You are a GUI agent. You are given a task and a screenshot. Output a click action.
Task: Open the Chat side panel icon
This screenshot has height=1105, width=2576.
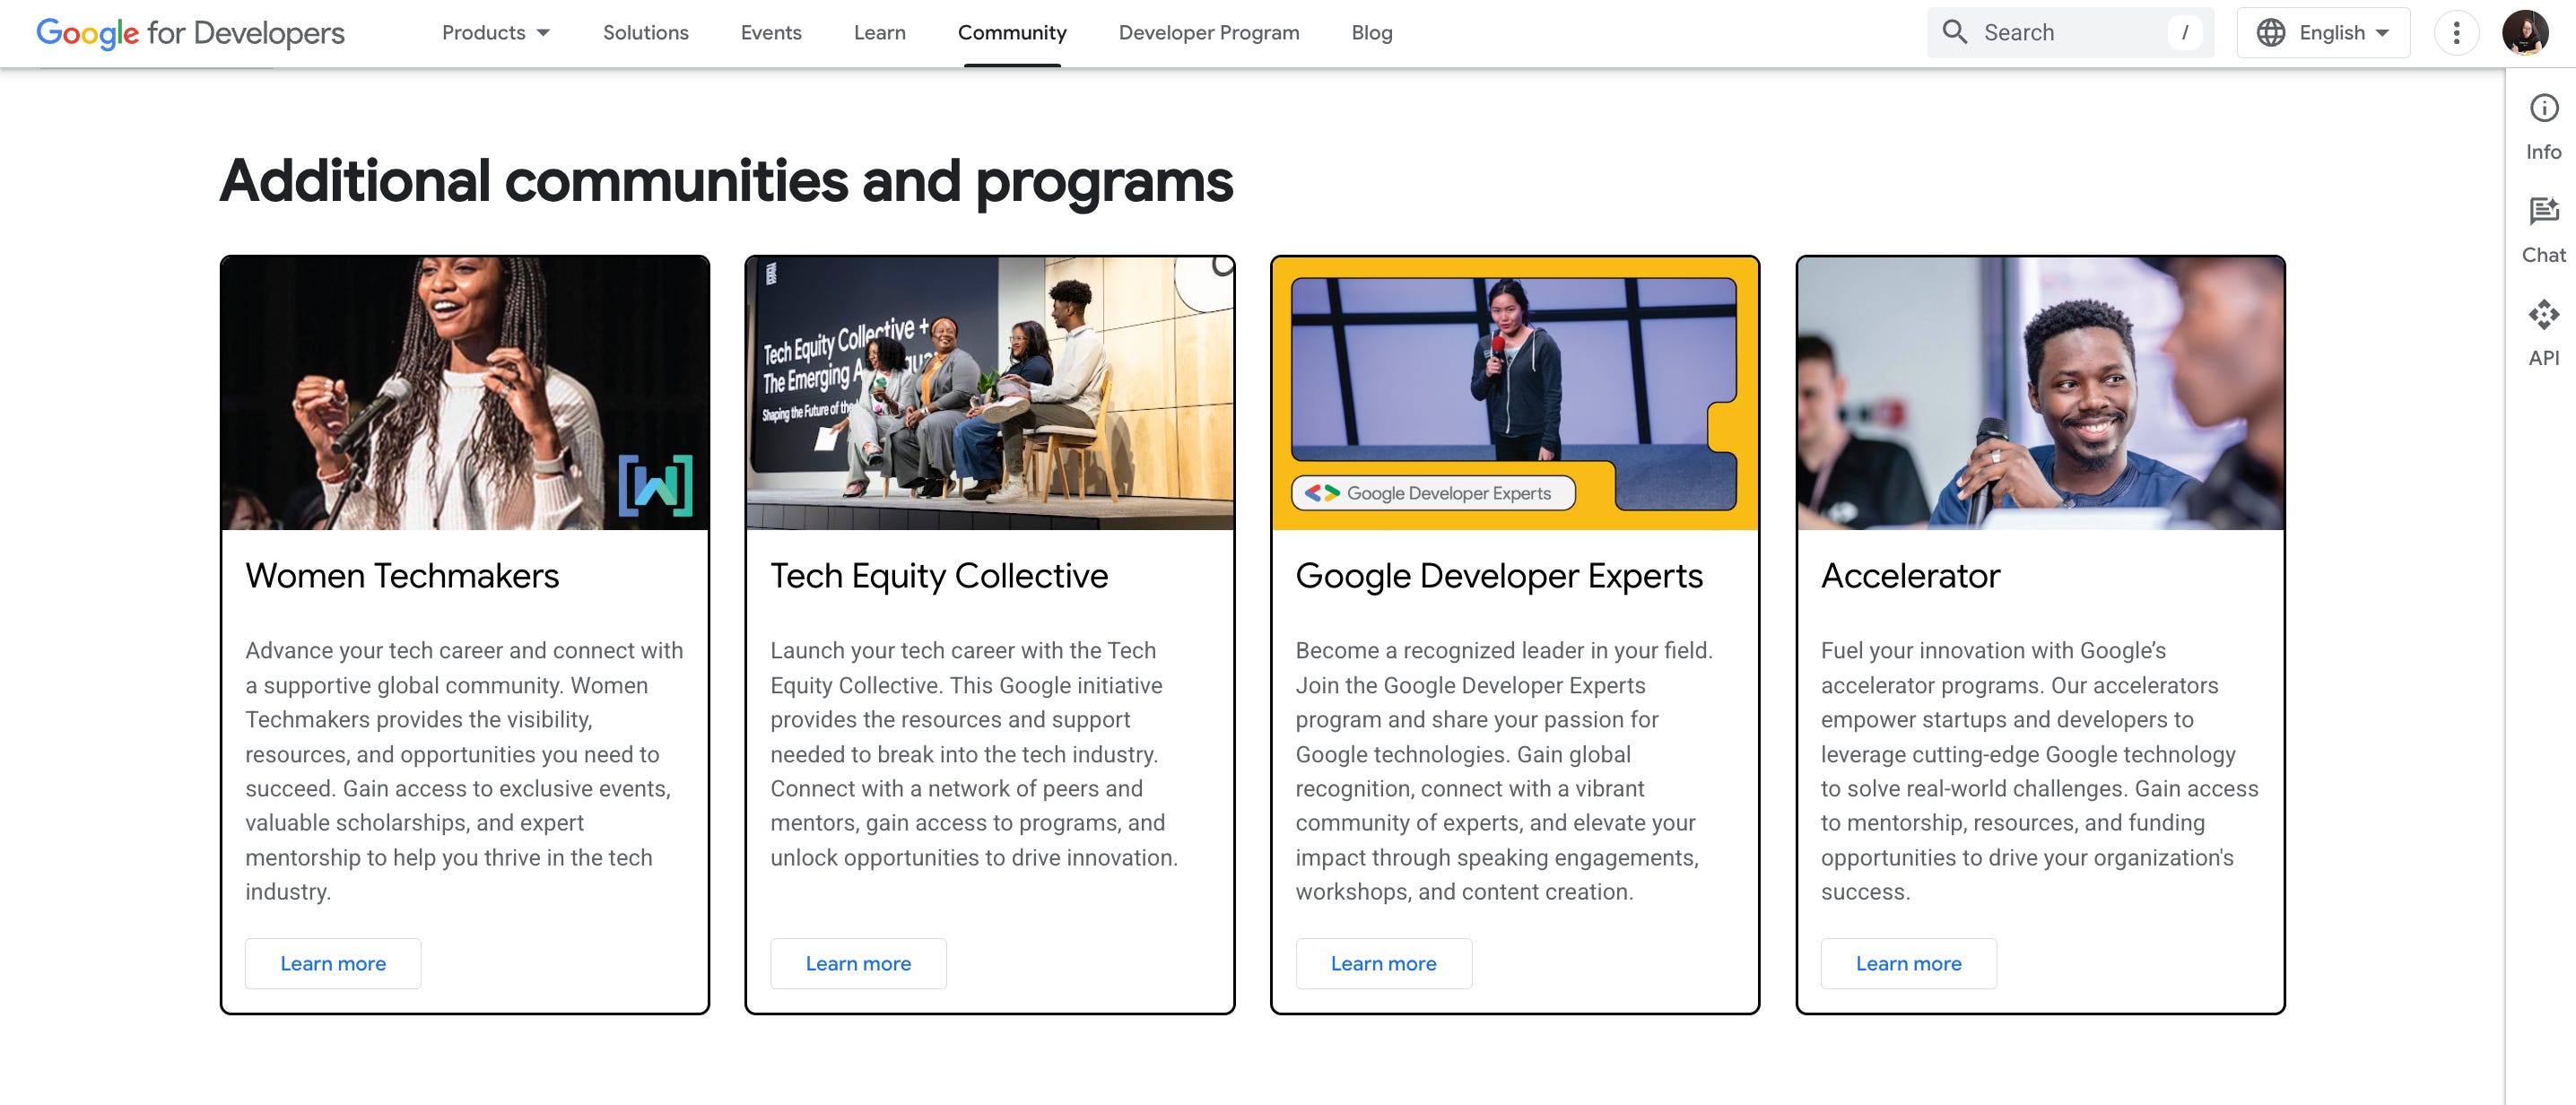click(2543, 211)
